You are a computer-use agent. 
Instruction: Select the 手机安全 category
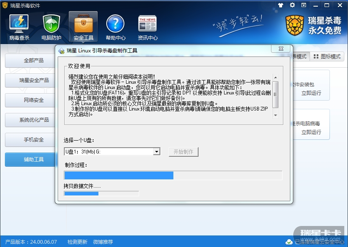click(30, 139)
